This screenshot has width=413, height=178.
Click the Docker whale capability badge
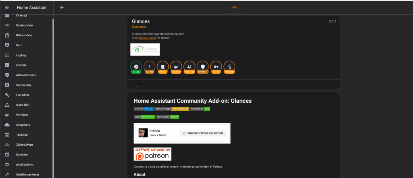click(x=176, y=67)
